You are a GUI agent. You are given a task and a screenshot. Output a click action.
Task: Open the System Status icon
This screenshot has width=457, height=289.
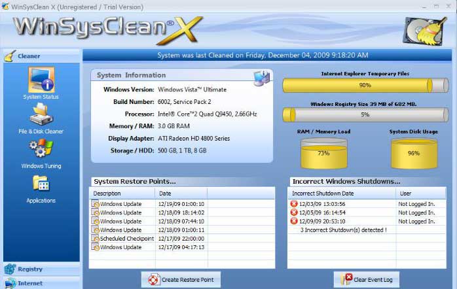coord(41,80)
